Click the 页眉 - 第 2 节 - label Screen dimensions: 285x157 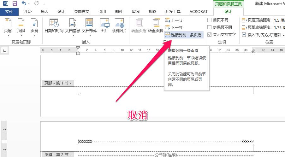58,154
